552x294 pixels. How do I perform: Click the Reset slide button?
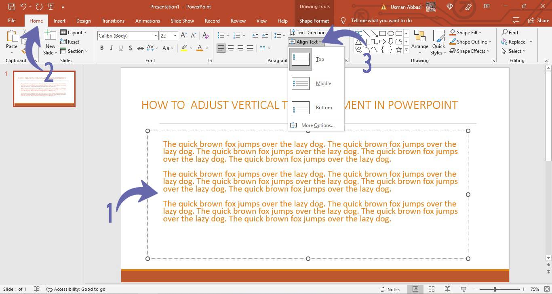[x=70, y=42]
